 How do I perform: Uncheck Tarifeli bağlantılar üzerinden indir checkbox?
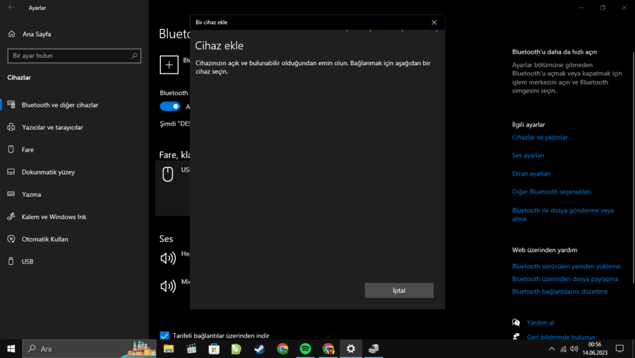coord(164,335)
